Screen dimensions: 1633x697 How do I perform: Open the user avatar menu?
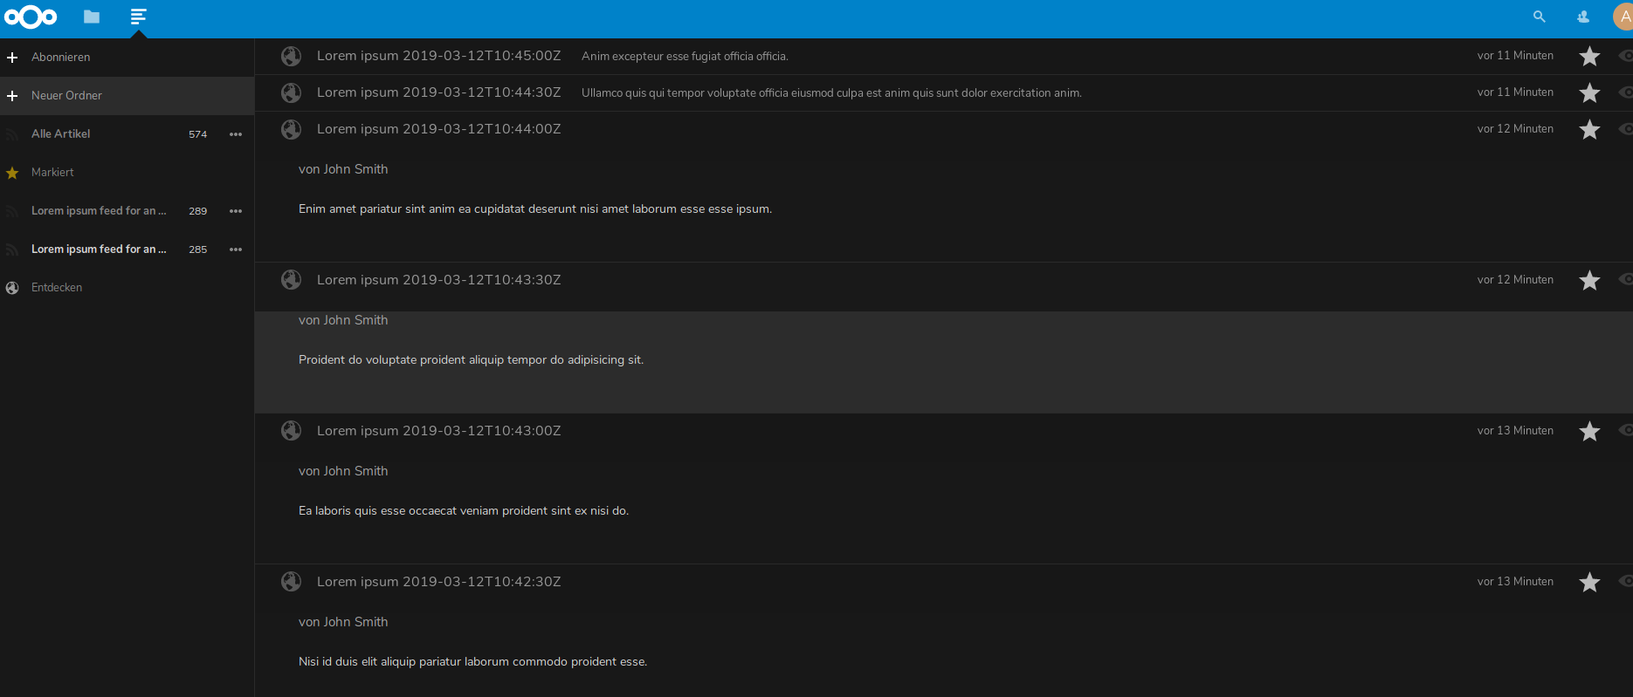1623,17
